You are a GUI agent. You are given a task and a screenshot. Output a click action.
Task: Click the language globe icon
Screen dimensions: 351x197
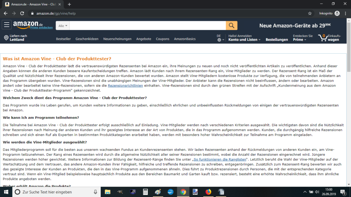coord(219,40)
